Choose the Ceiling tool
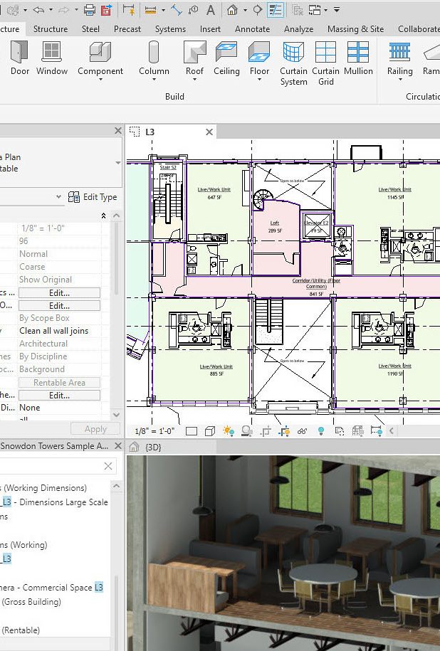Image resolution: width=440 pixels, height=651 pixels. tap(226, 58)
